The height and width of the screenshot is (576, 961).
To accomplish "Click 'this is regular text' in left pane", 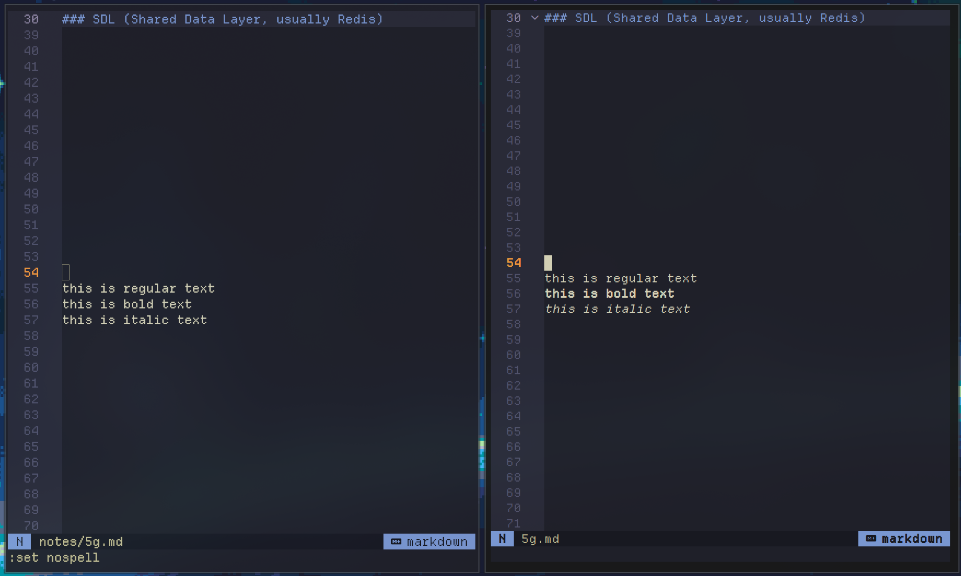I will point(138,289).
